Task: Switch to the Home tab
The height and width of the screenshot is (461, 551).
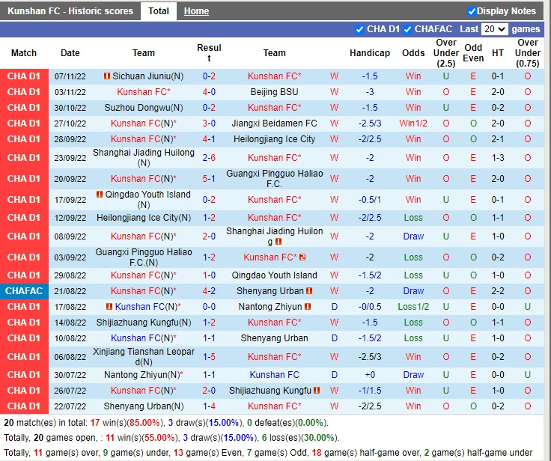Action: click(196, 11)
